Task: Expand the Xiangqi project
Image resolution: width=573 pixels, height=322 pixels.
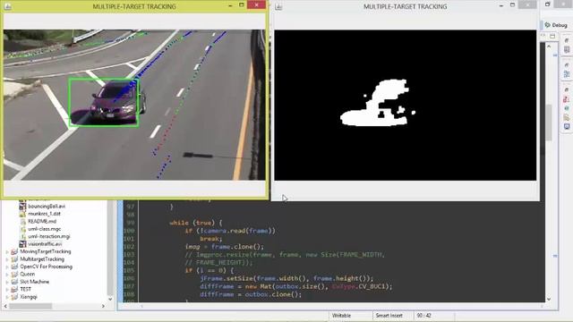Action: point(7,297)
